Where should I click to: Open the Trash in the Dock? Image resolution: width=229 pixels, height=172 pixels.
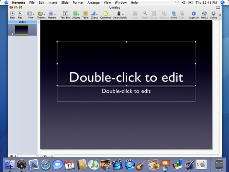[x=219, y=165]
